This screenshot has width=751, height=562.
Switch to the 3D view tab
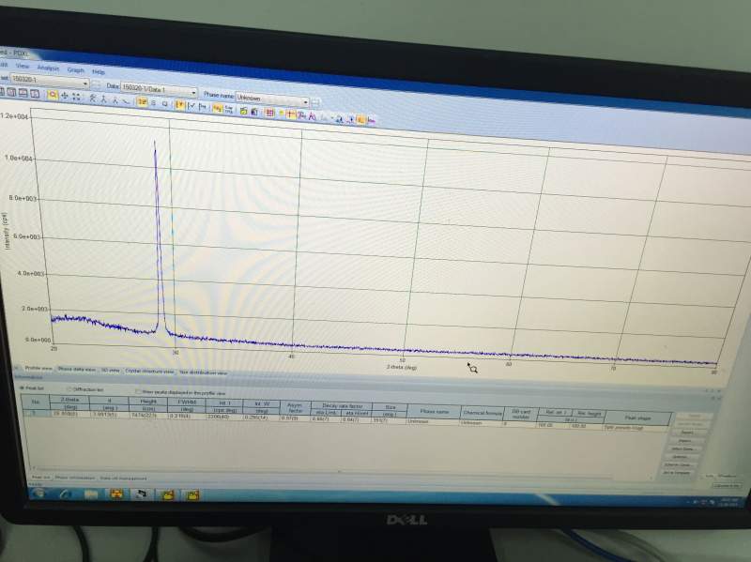[x=110, y=370]
